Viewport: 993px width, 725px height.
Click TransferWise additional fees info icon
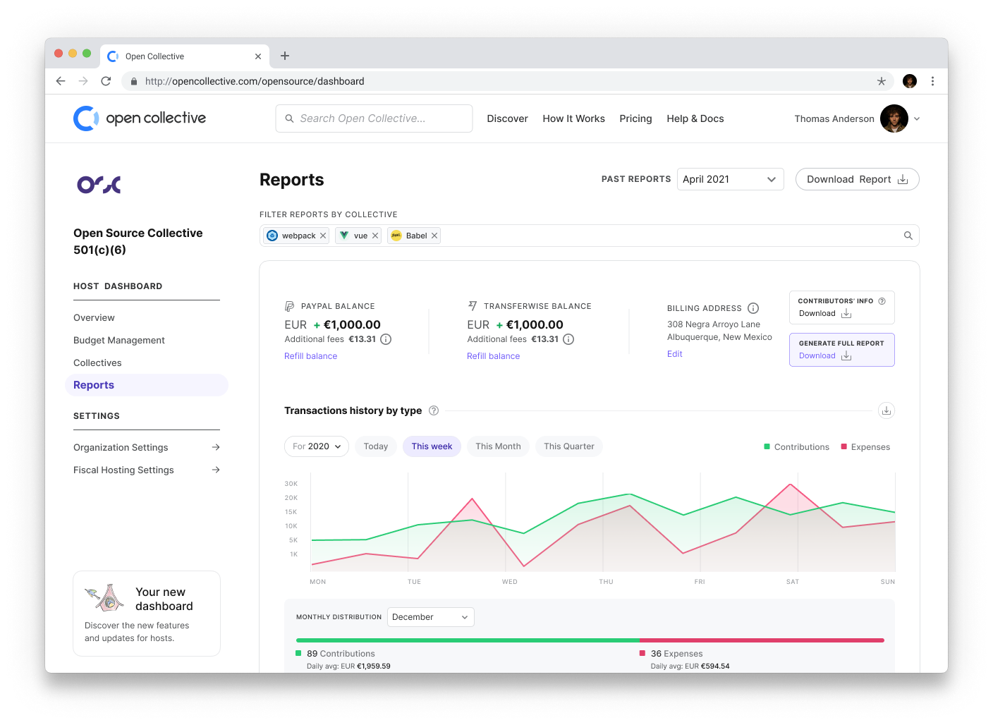point(568,339)
